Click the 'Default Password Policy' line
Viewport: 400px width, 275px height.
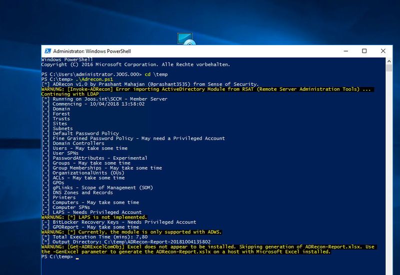pyautogui.click(x=80, y=133)
